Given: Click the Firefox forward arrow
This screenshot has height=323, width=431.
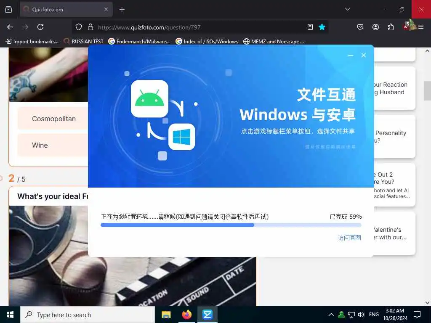Looking at the screenshot, I should point(25,27).
